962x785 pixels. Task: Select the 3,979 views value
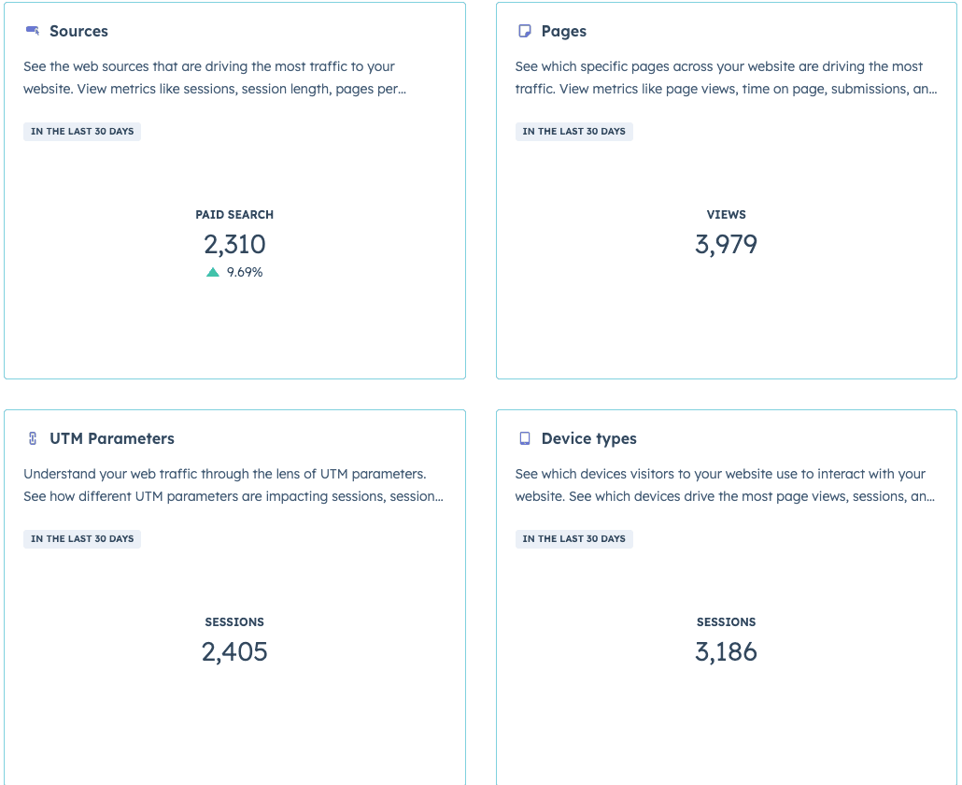coord(726,245)
